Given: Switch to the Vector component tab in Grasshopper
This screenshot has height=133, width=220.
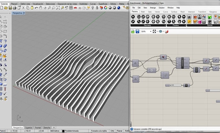Looking at the screenshot, I should pos(157,12).
